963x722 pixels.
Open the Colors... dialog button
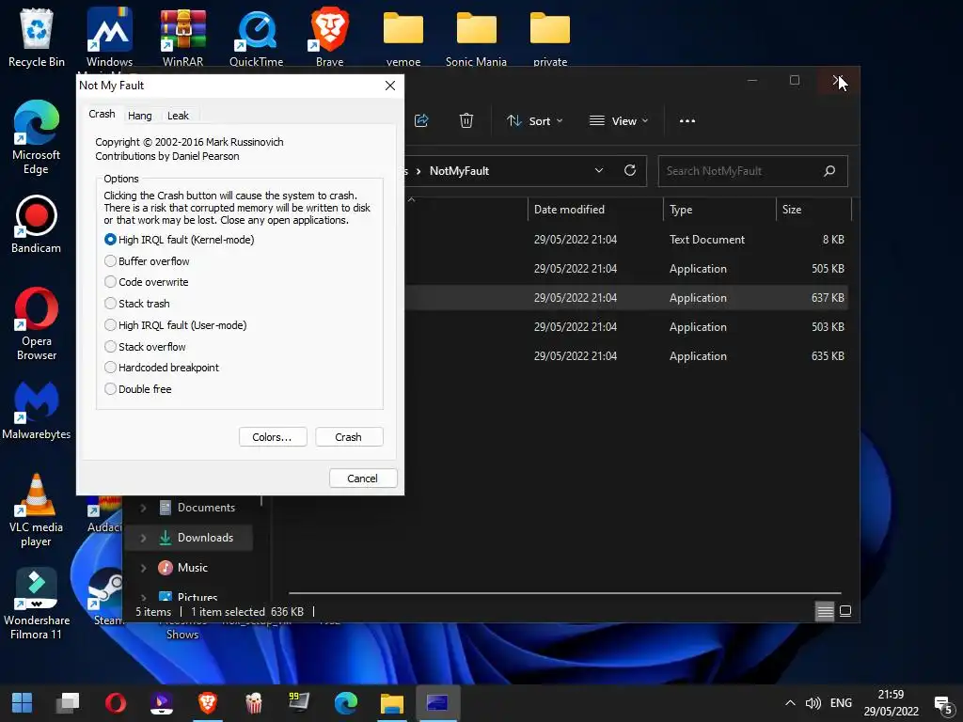point(273,437)
